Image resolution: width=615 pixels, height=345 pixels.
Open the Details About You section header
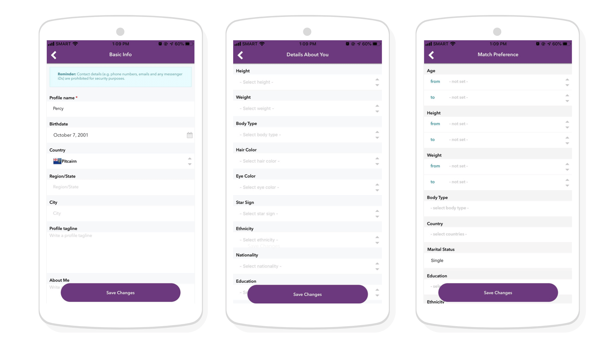coord(307,55)
